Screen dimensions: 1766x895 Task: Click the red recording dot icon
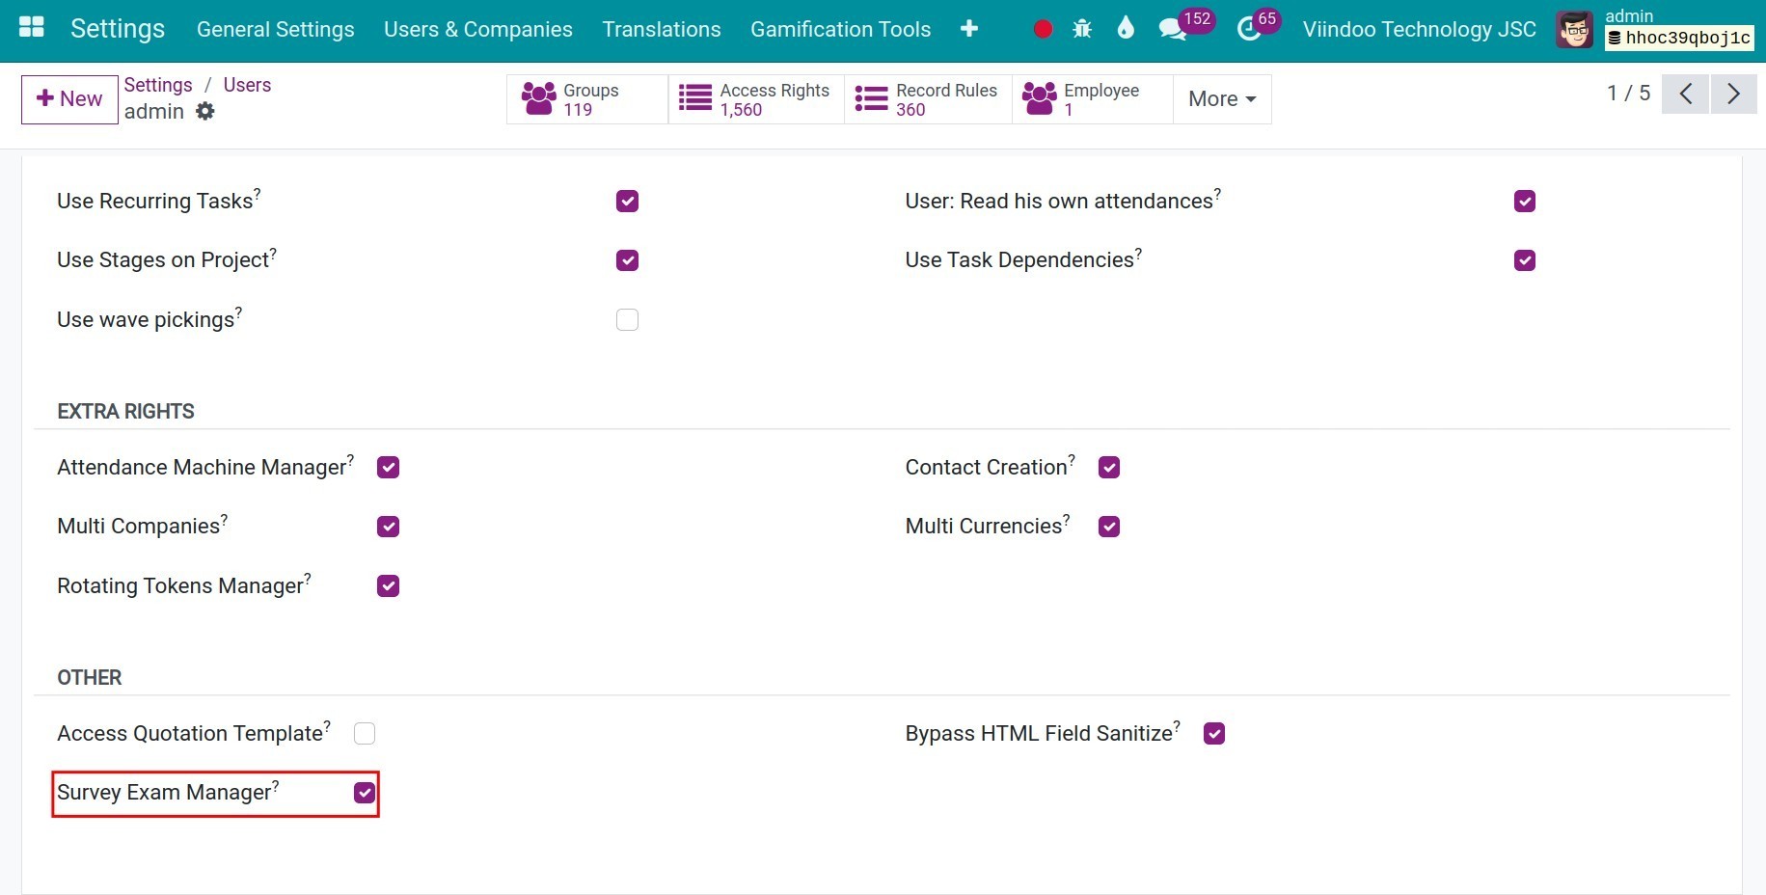(x=1043, y=29)
